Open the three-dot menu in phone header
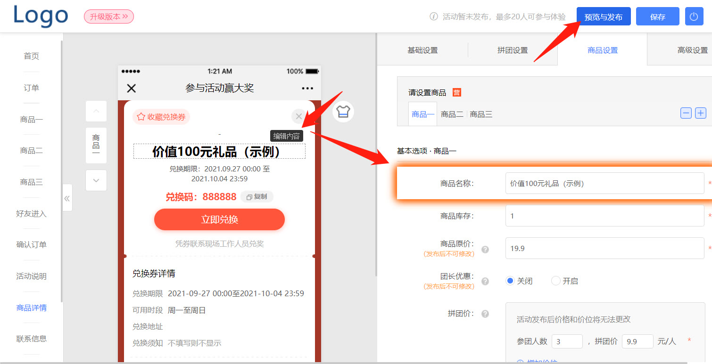Viewport: 712px width, 364px height. [307, 88]
